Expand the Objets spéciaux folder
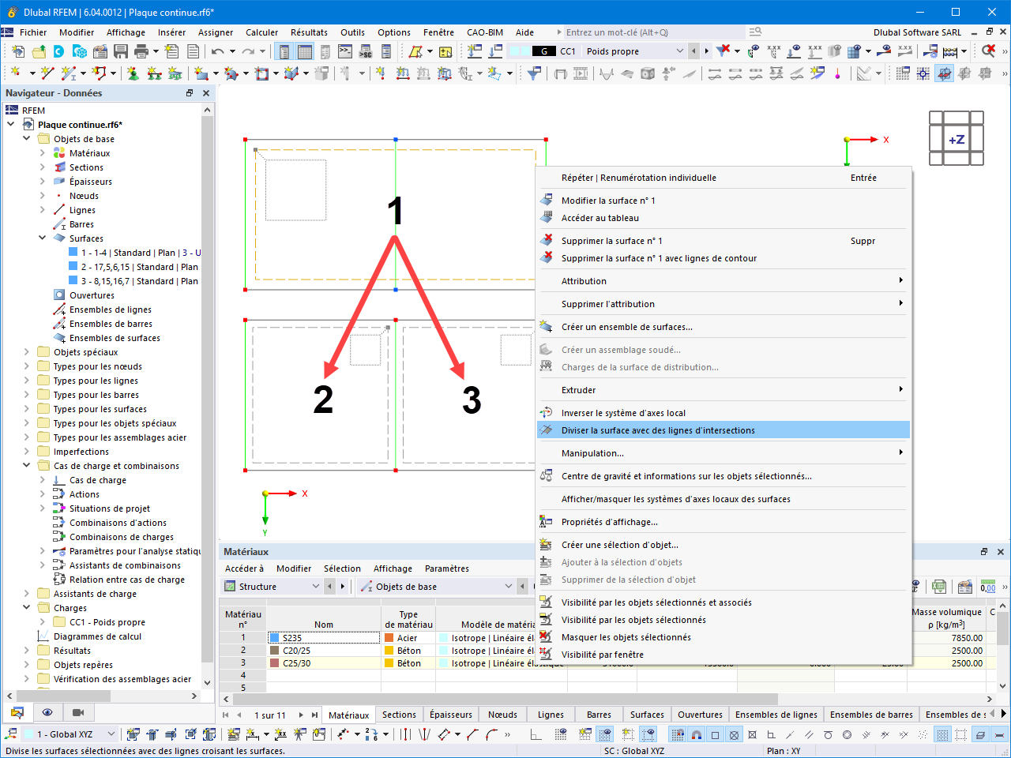 tap(27, 352)
